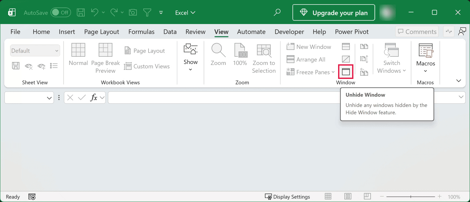Click Display Settings in status bar
The width and height of the screenshot is (470, 202).
(x=288, y=197)
